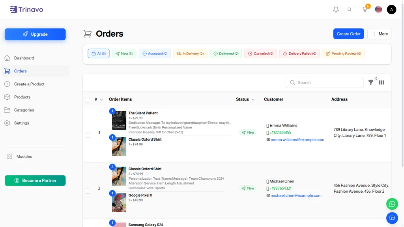Click the New status badge for order 2
404x227 pixels.
pos(248,188)
